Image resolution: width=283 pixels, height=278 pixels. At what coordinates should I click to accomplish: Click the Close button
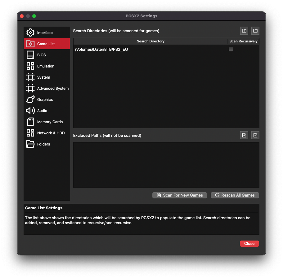249,243
